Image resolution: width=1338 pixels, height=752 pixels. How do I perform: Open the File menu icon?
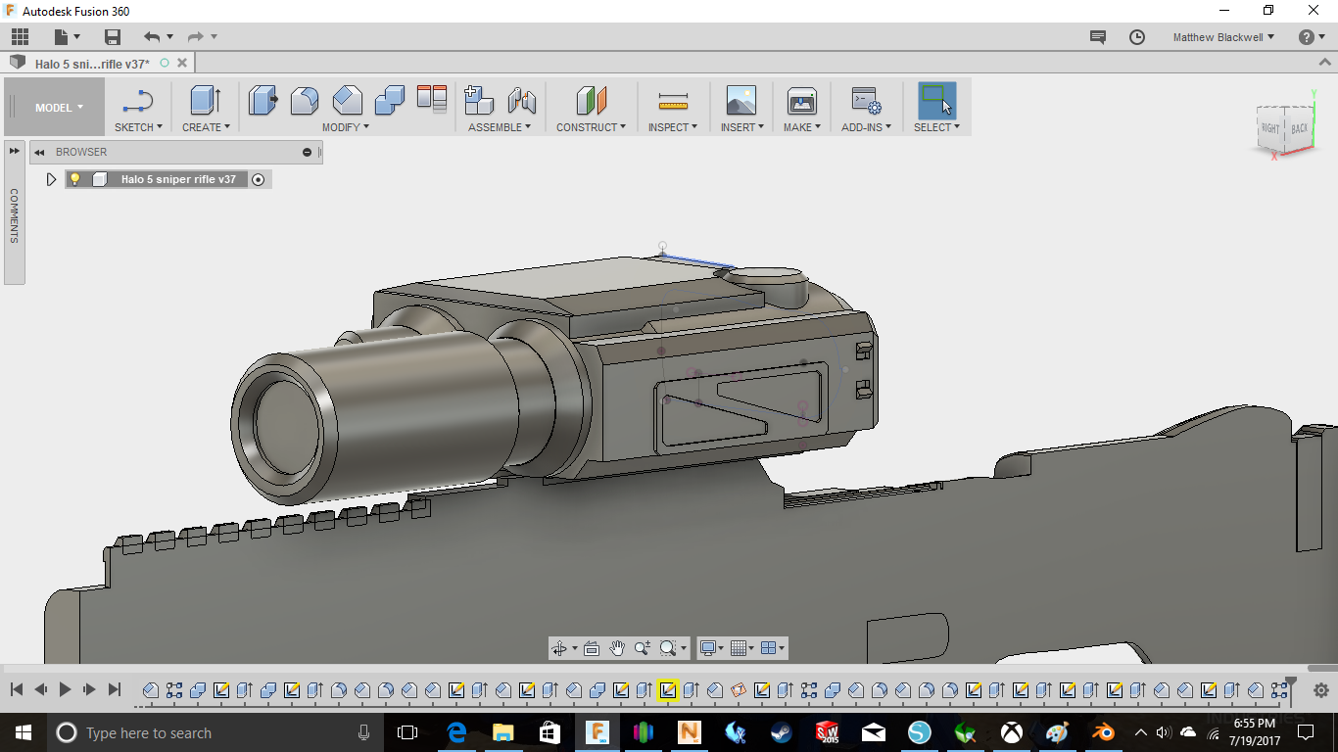click(65, 37)
